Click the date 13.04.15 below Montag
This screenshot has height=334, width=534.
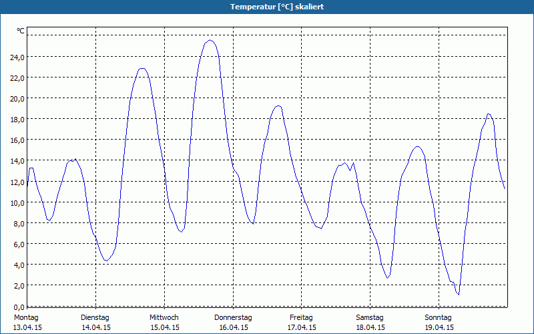pos(28,327)
